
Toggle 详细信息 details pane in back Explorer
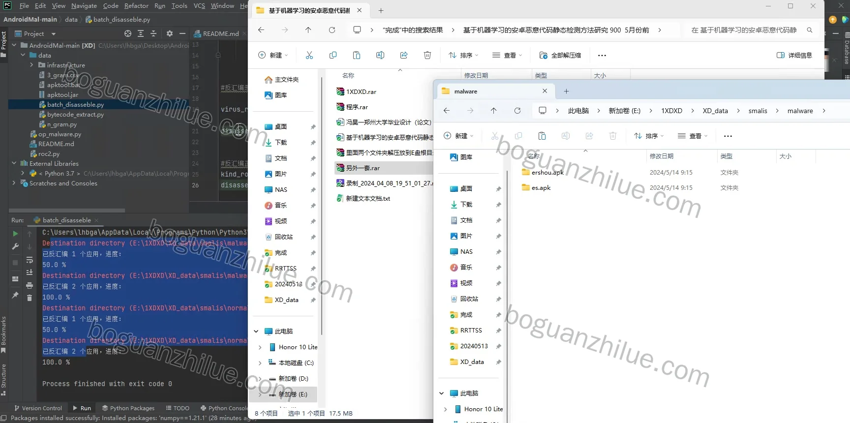794,55
